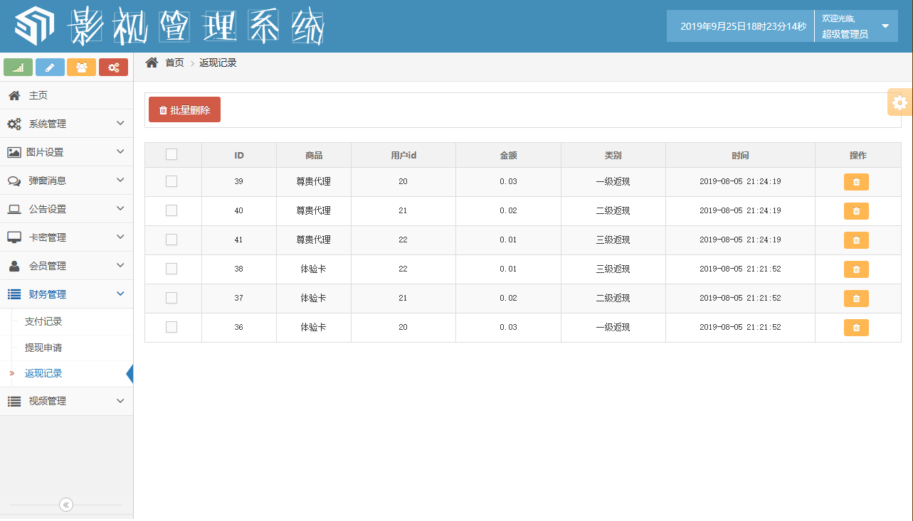Expand the 系统管理 sidebar menu
This screenshot has height=521, width=913.
66,124
